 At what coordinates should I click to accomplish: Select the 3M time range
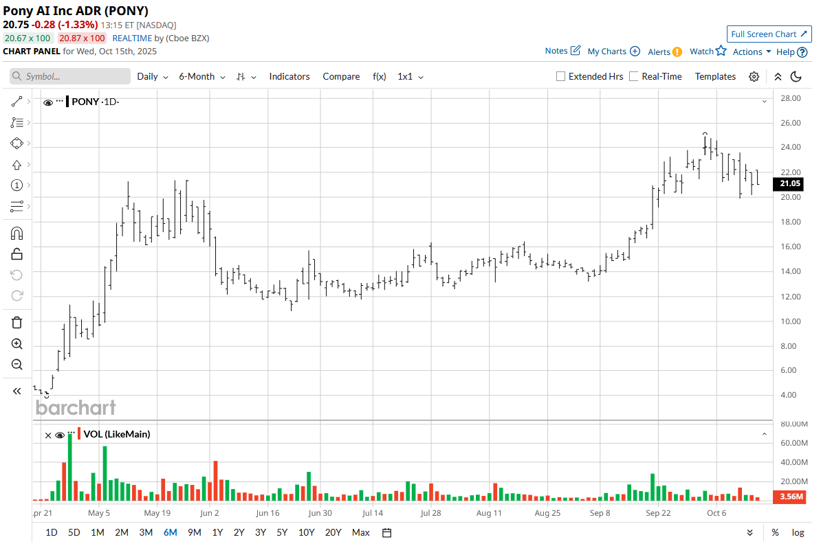click(146, 532)
